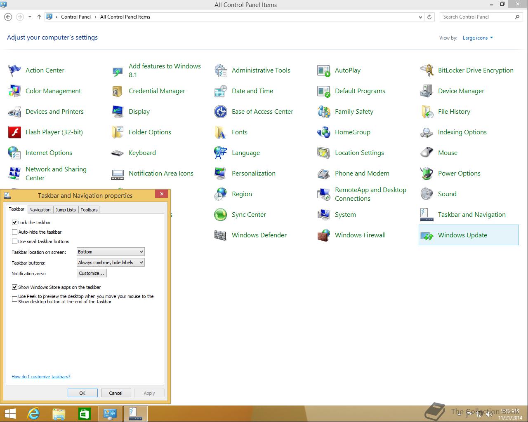
Task: Select the Taskbar tab
Action: [16, 209]
